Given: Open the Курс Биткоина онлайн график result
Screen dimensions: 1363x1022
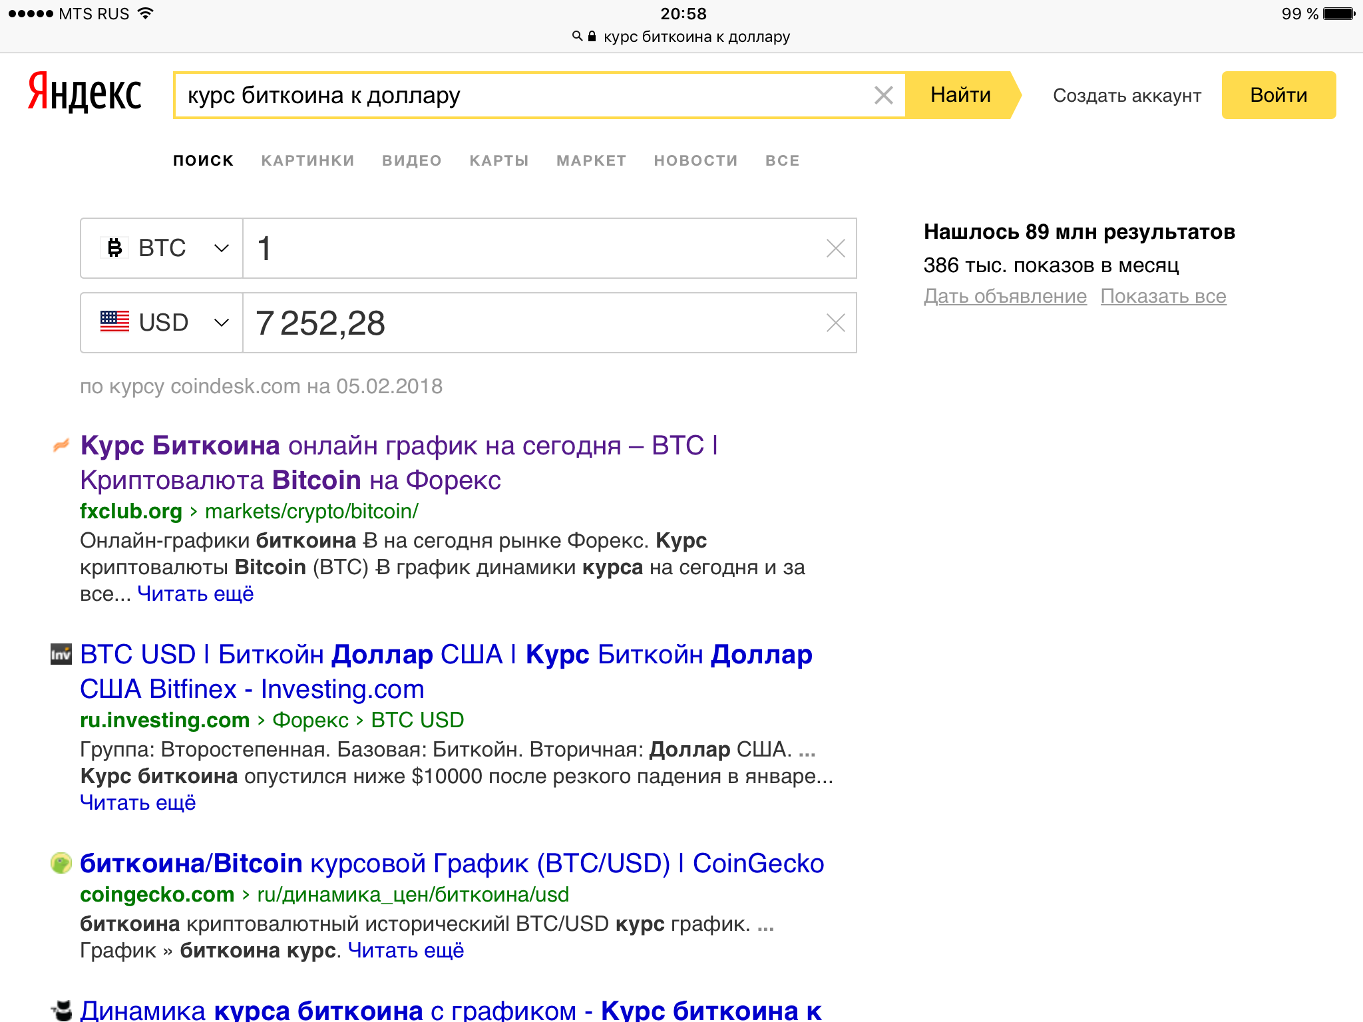Looking at the screenshot, I should tap(399, 462).
